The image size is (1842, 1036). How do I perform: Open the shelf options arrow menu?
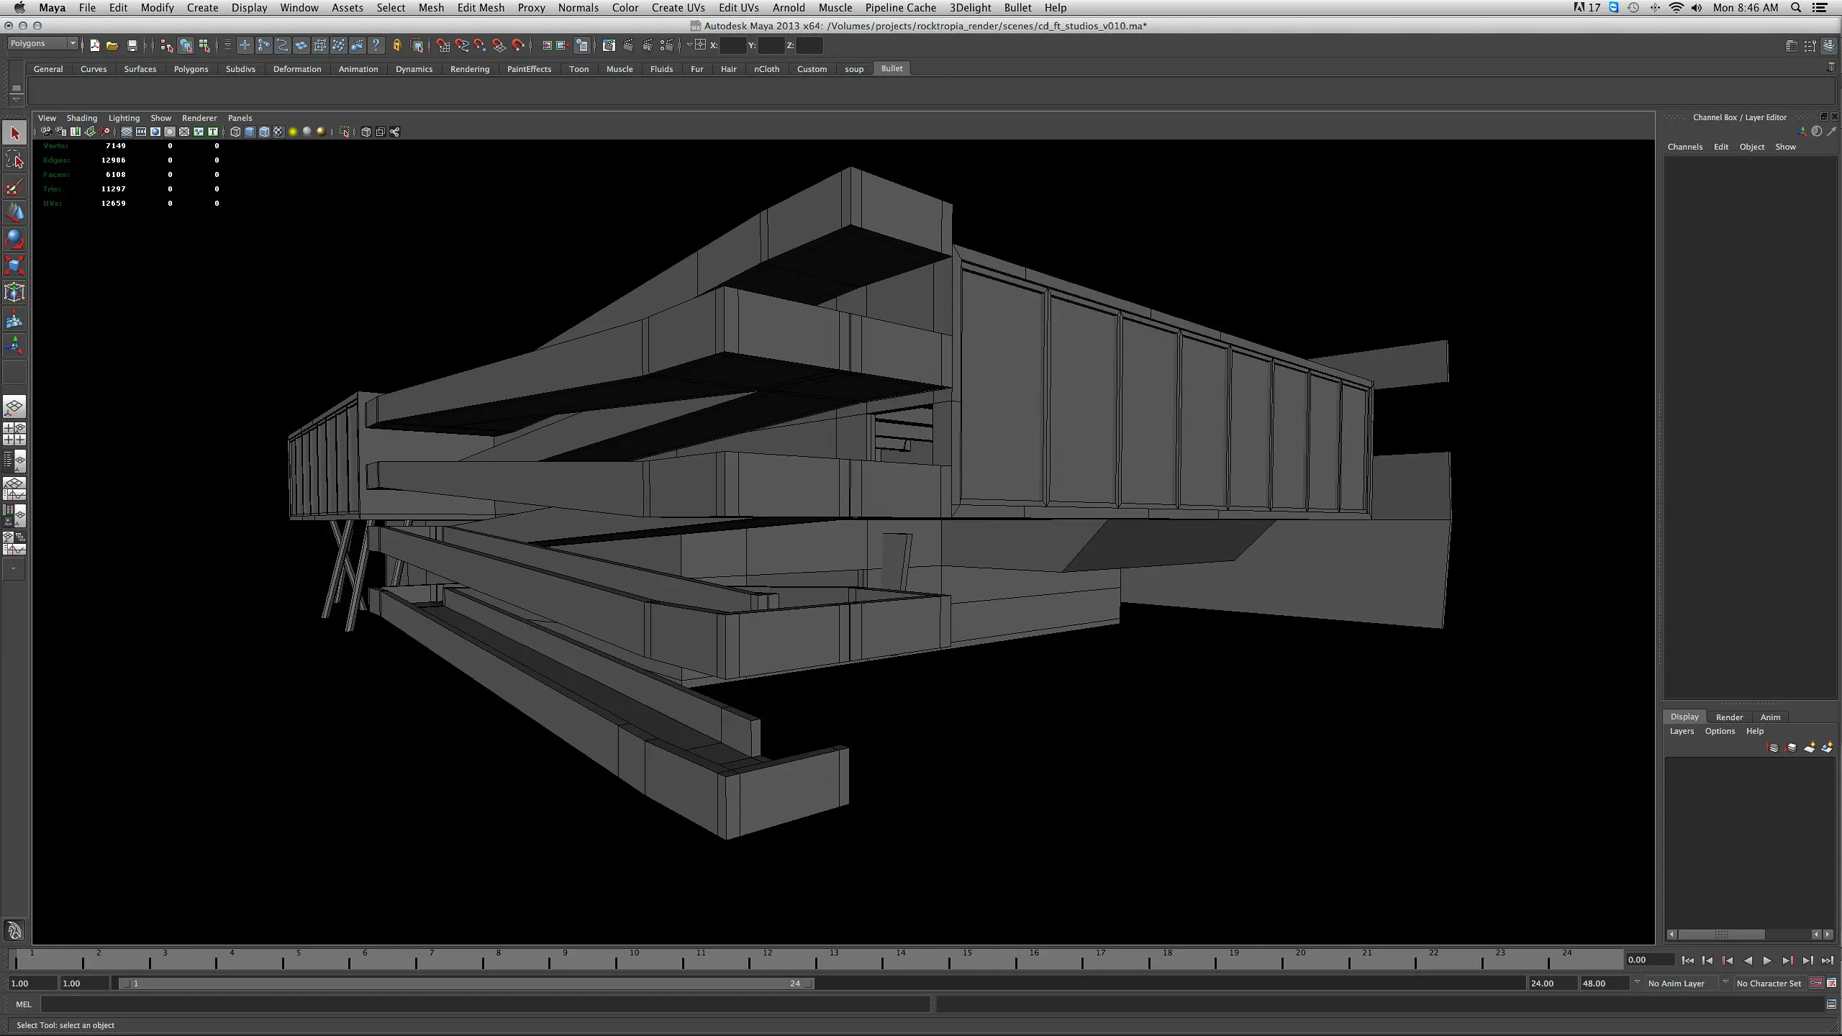[16, 99]
